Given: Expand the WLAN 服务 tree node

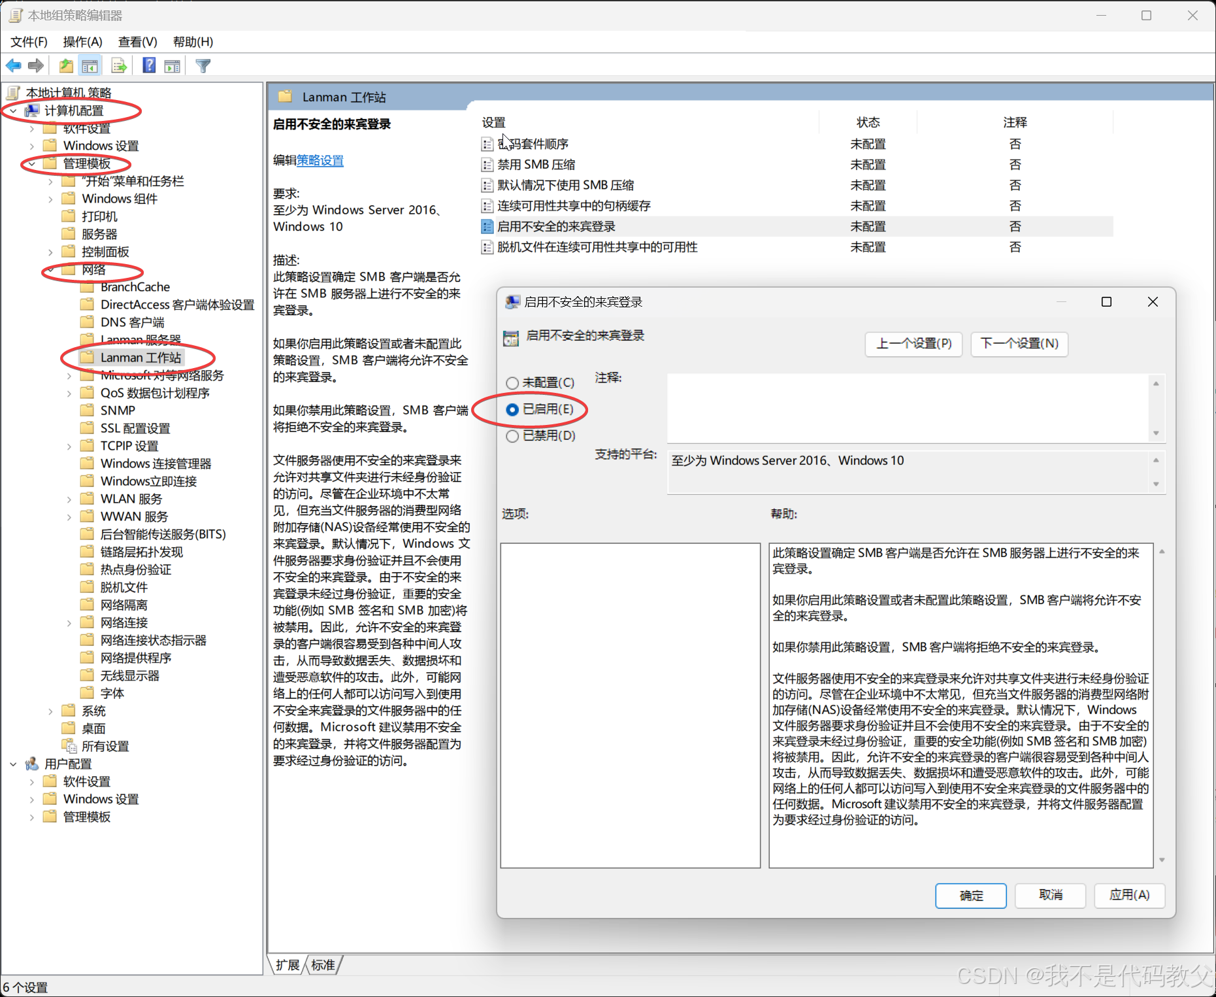Looking at the screenshot, I should tap(69, 499).
